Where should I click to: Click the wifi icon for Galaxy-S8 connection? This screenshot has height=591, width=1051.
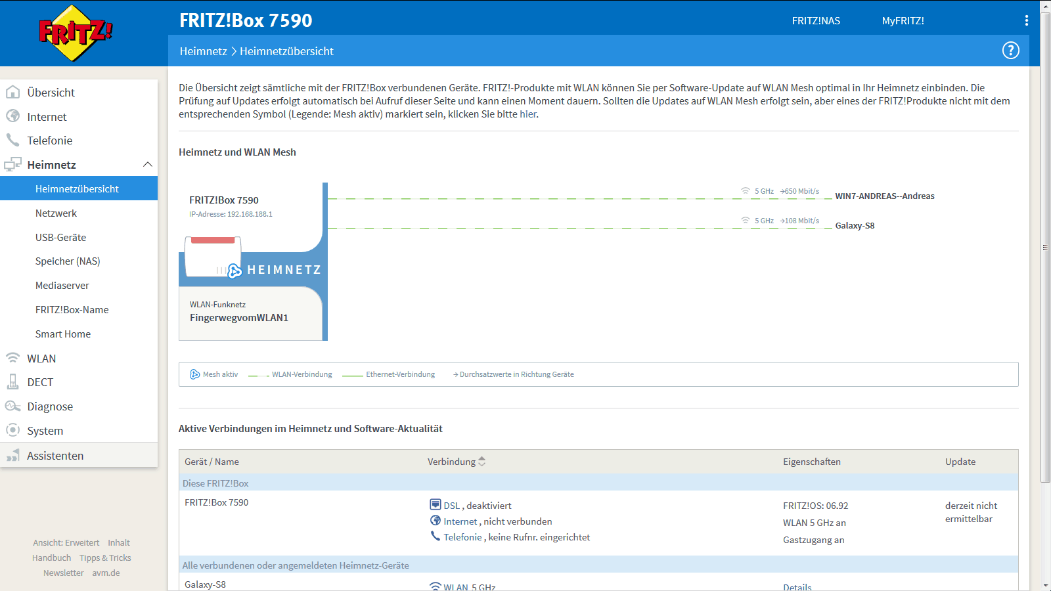click(x=746, y=221)
